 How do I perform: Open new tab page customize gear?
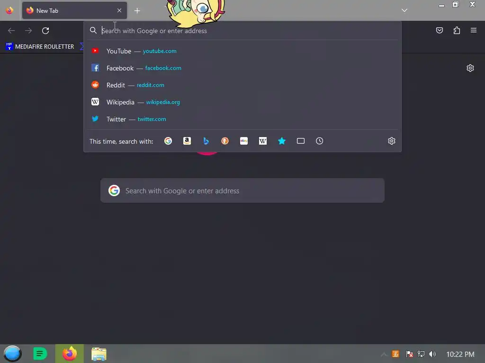pos(470,68)
